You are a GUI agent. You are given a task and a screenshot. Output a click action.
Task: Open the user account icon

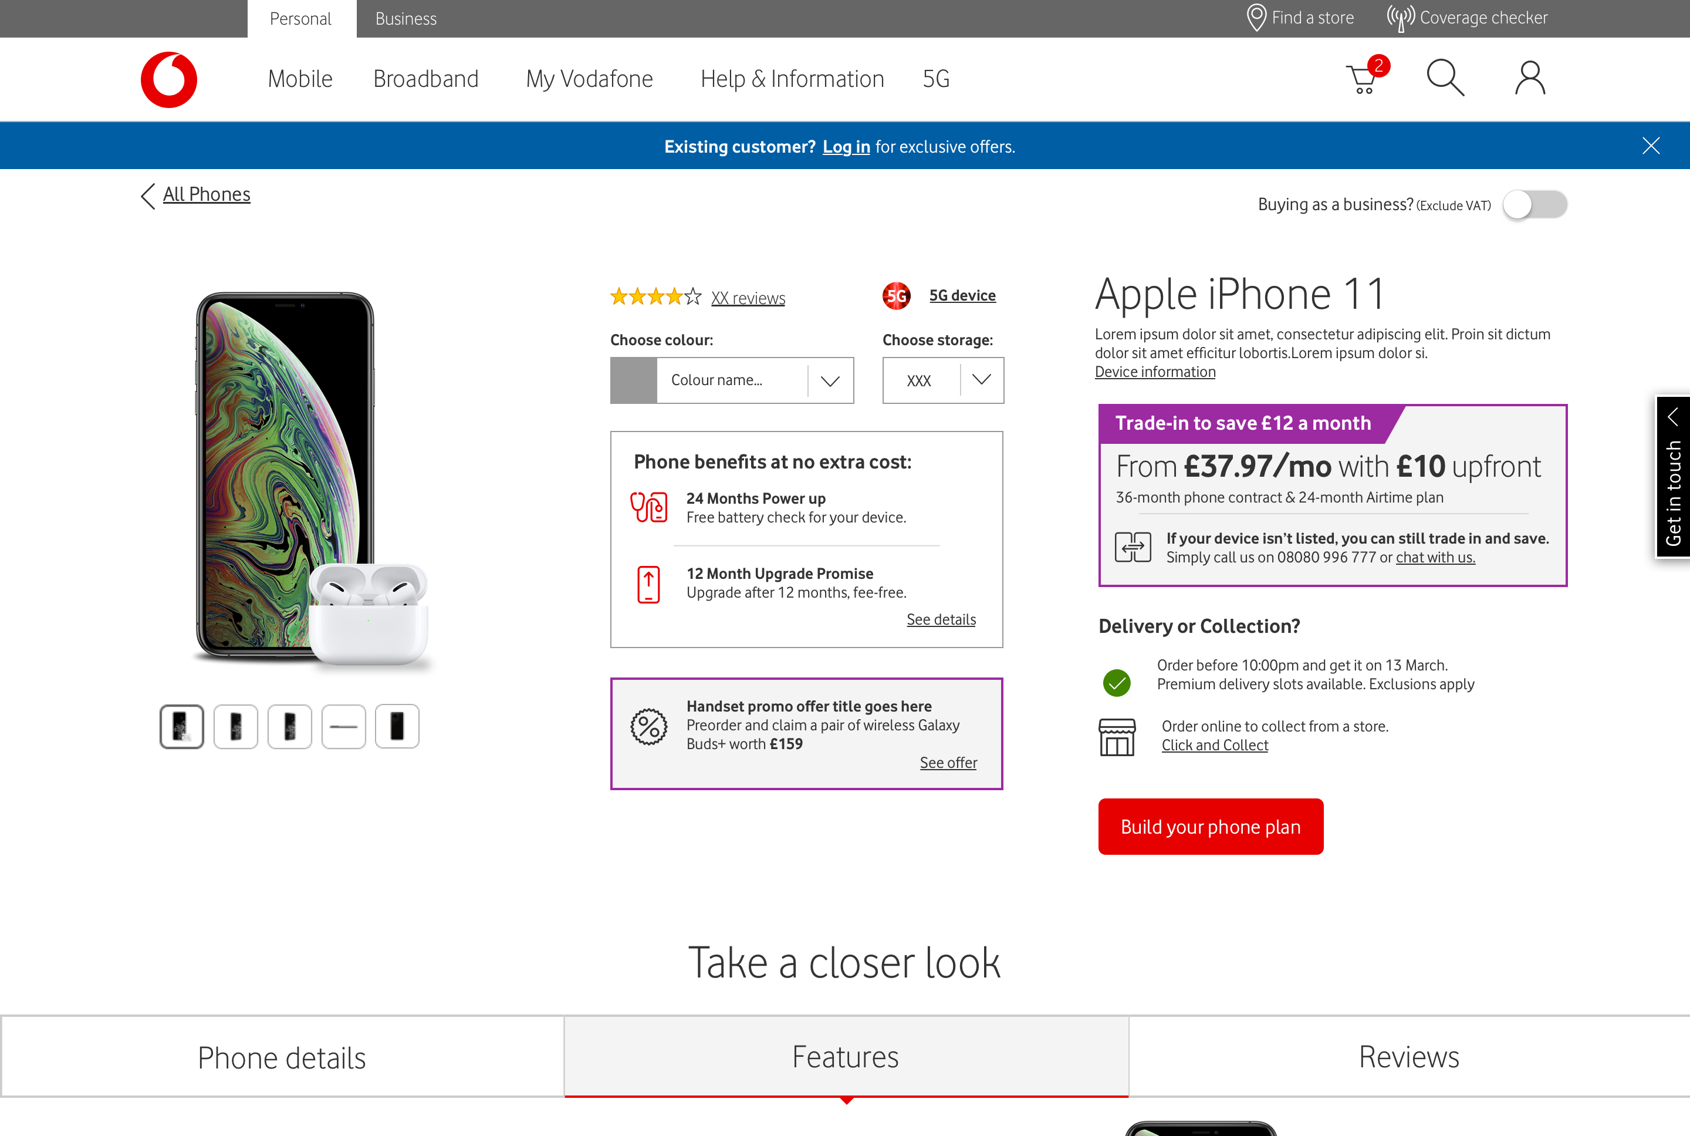click(1529, 77)
